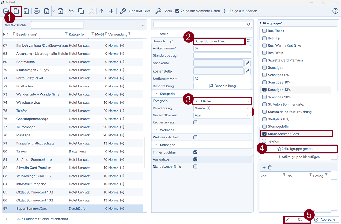Click the save icon in the toolbar
Image resolution: width=341 pixels, height=224 pixels.
pyautogui.click(x=6, y=11)
